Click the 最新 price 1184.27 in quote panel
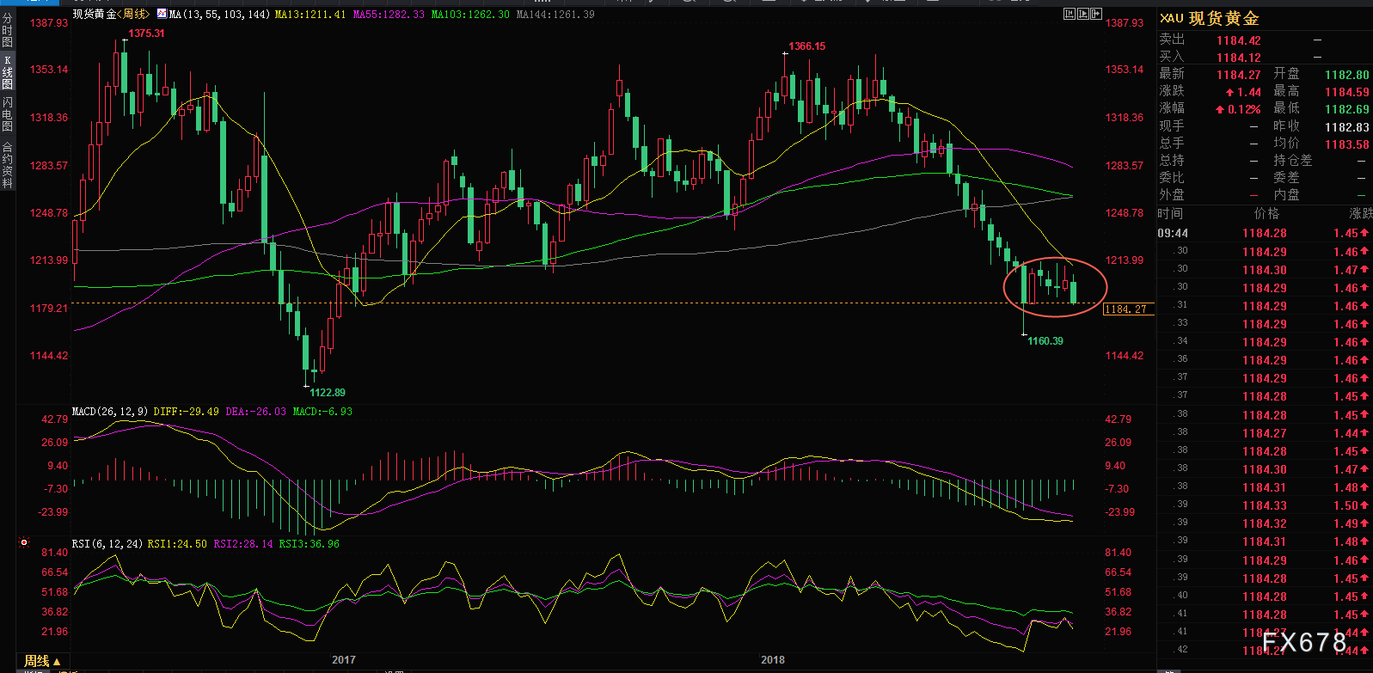 tap(1239, 75)
